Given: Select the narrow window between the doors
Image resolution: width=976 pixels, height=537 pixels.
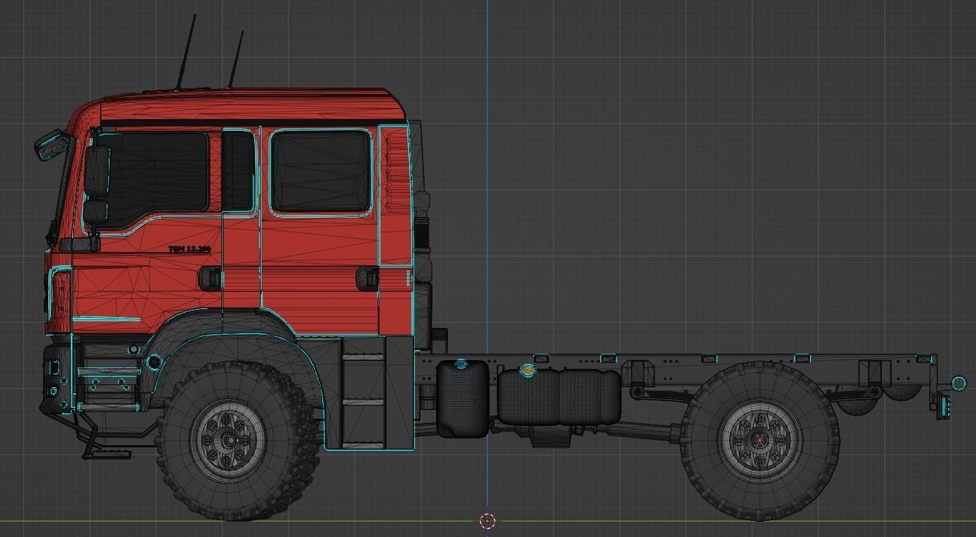Looking at the screenshot, I should [x=238, y=172].
